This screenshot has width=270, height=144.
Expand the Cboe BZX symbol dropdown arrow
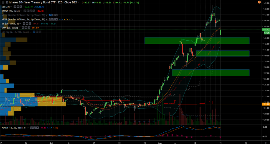click(78, 2)
